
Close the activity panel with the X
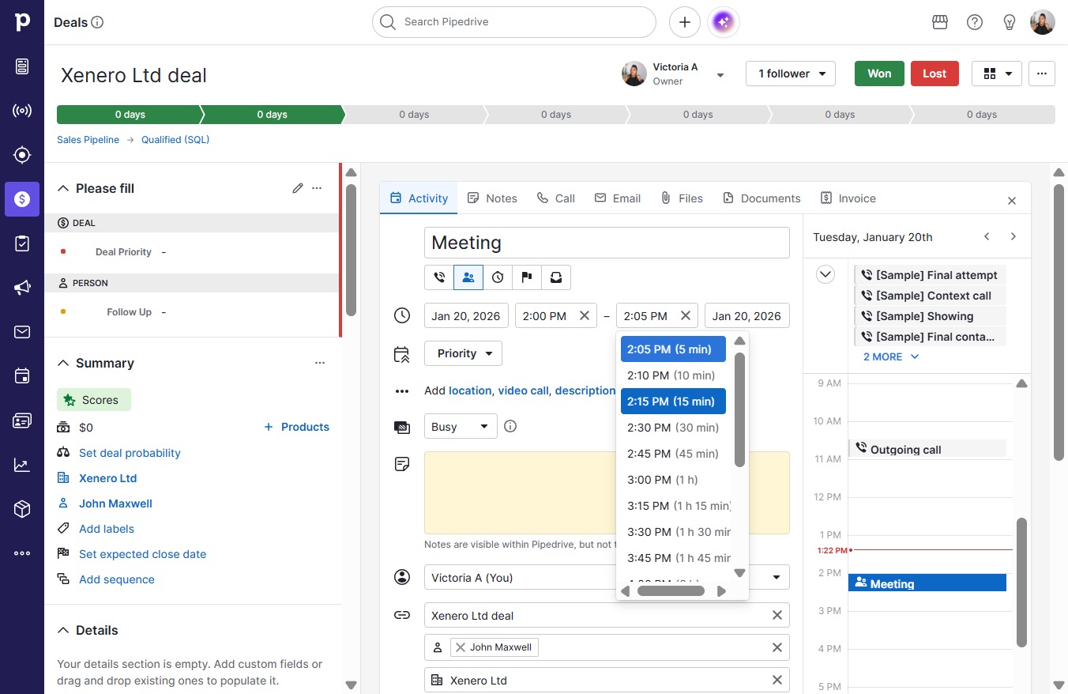pyautogui.click(x=1012, y=201)
